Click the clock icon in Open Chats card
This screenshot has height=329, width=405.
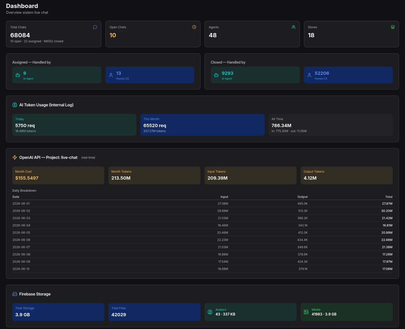194,27
